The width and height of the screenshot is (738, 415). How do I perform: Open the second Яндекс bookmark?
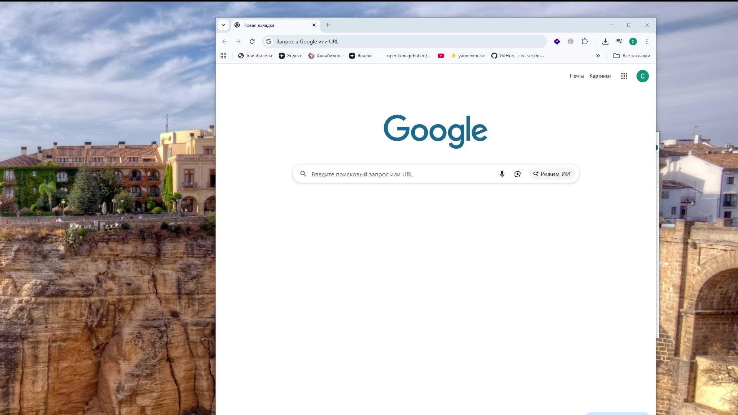(361, 56)
